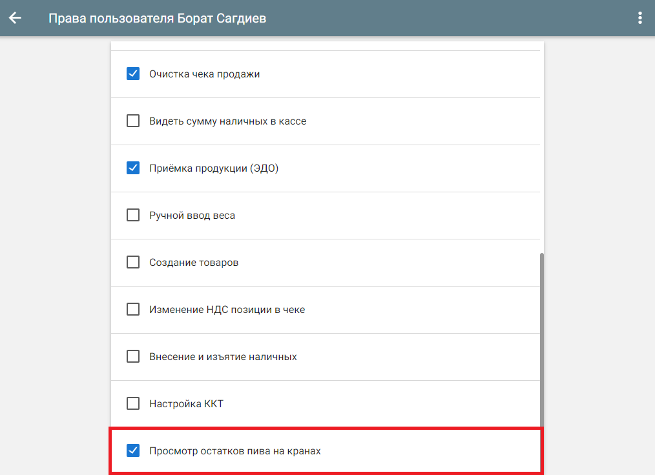This screenshot has height=475, width=655.
Task: Click the 'Ручной ввод веса' label text
Action: point(192,216)
